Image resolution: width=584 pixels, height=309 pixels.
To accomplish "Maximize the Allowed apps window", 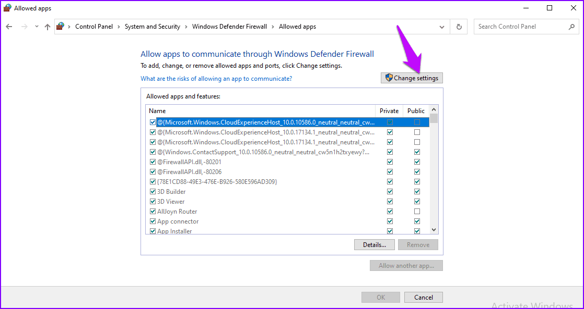I will coord(550,8).
